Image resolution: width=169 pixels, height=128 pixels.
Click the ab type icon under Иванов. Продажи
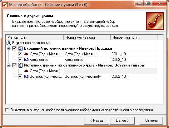[x=26, y=54]
